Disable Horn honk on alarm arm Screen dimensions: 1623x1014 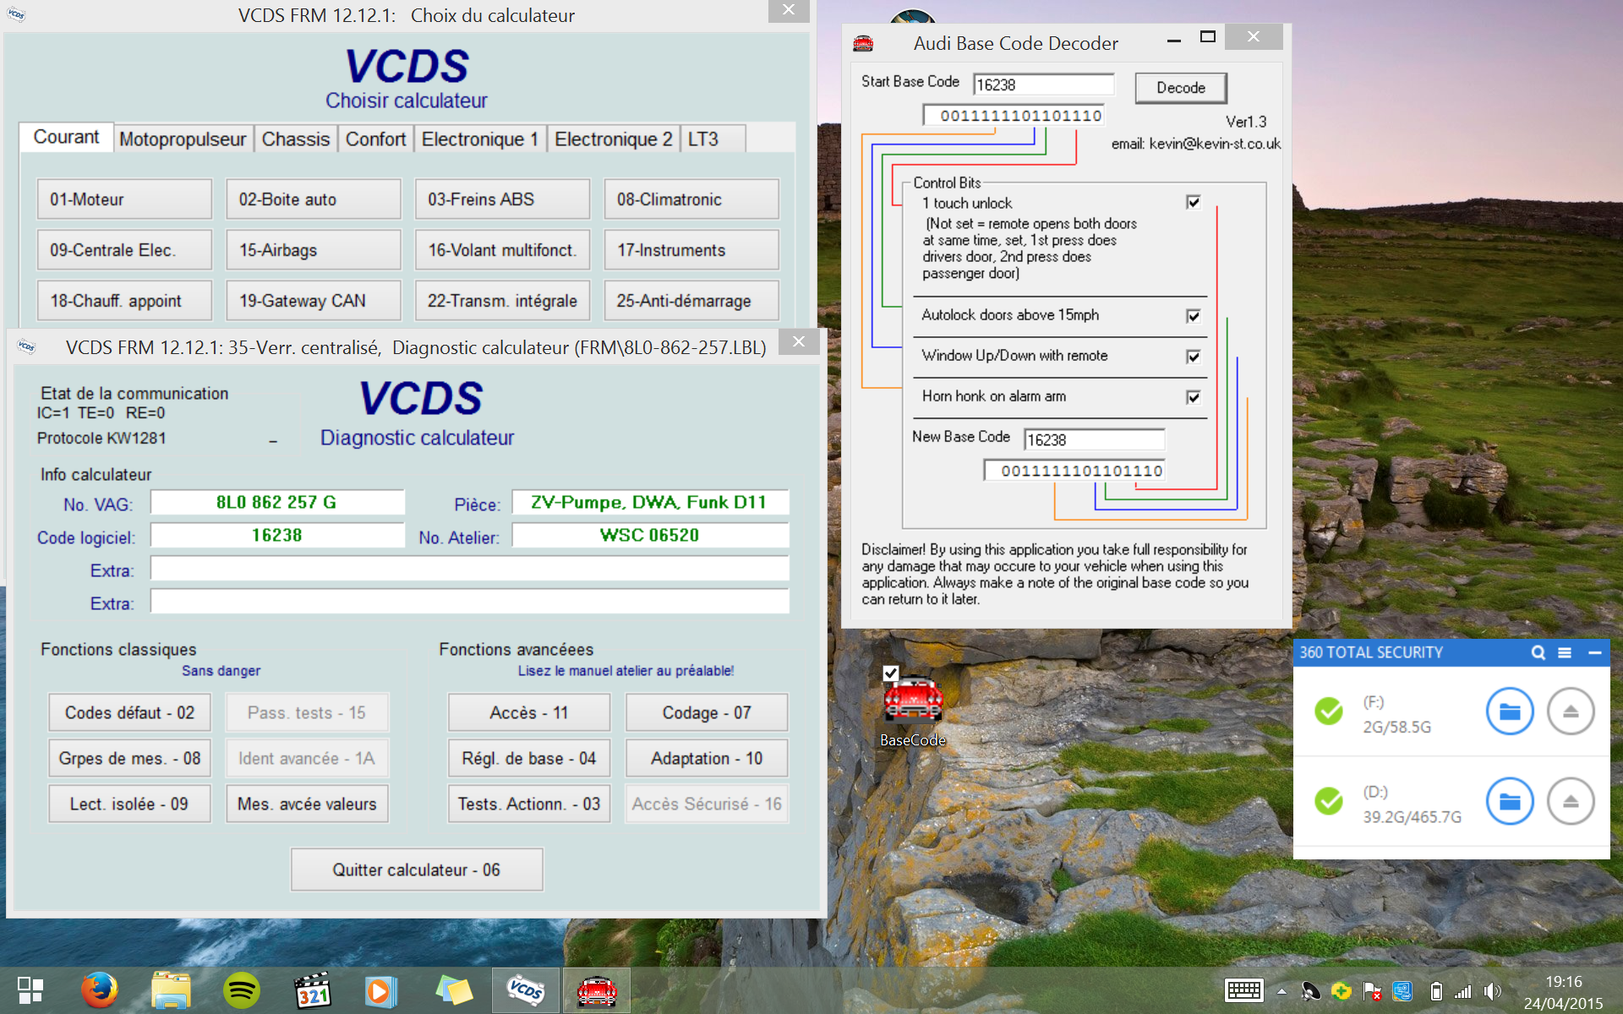coord(1193,397)
